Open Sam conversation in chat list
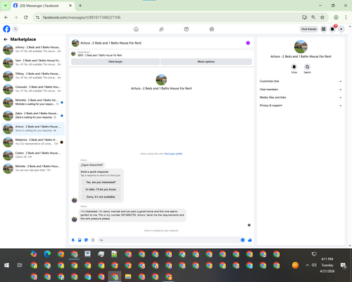 click(33, 63)
